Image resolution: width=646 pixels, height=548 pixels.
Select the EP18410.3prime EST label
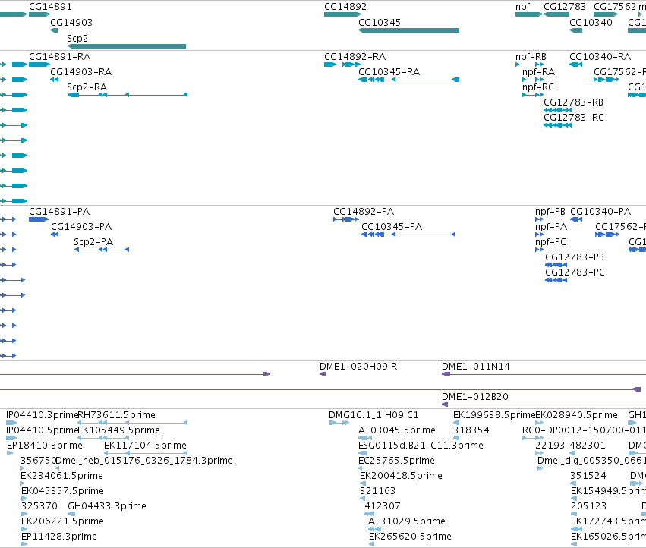(45, 446)
